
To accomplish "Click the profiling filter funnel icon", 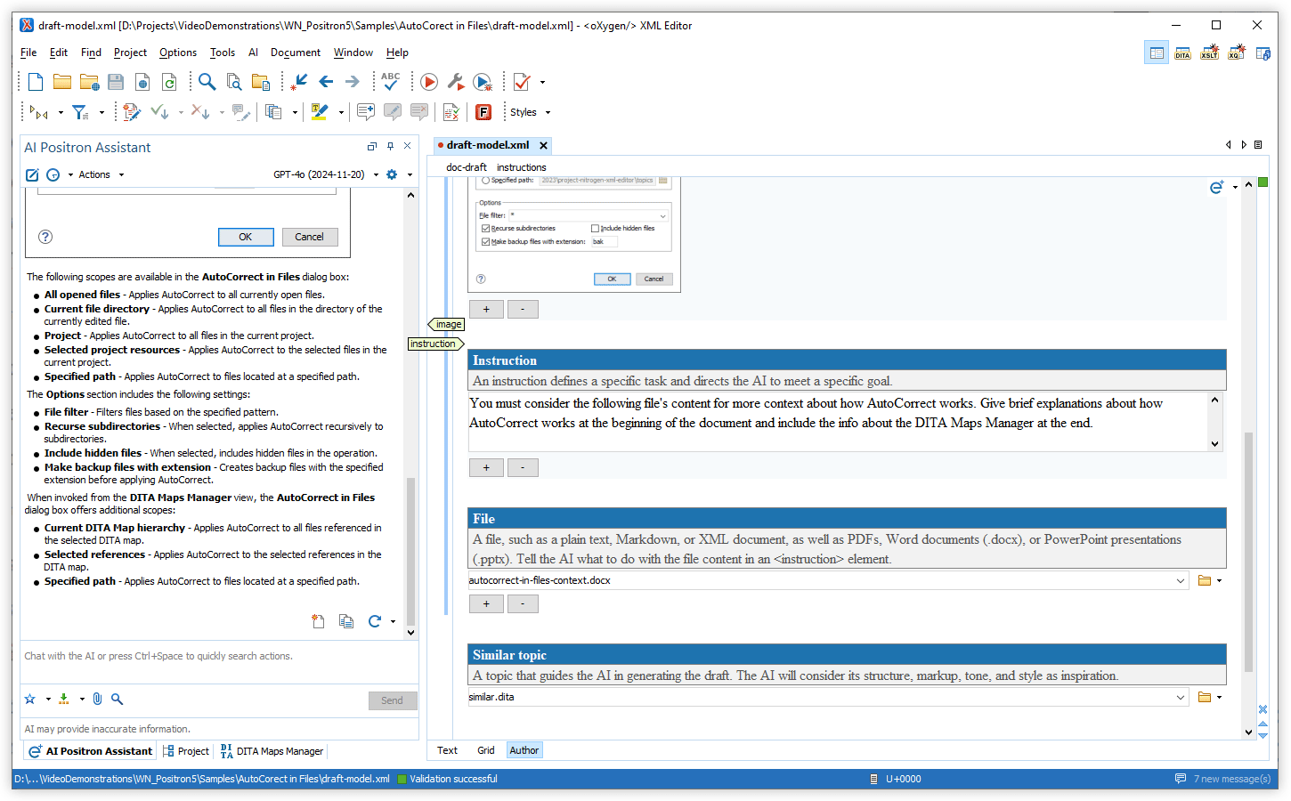I will point(80,112).
